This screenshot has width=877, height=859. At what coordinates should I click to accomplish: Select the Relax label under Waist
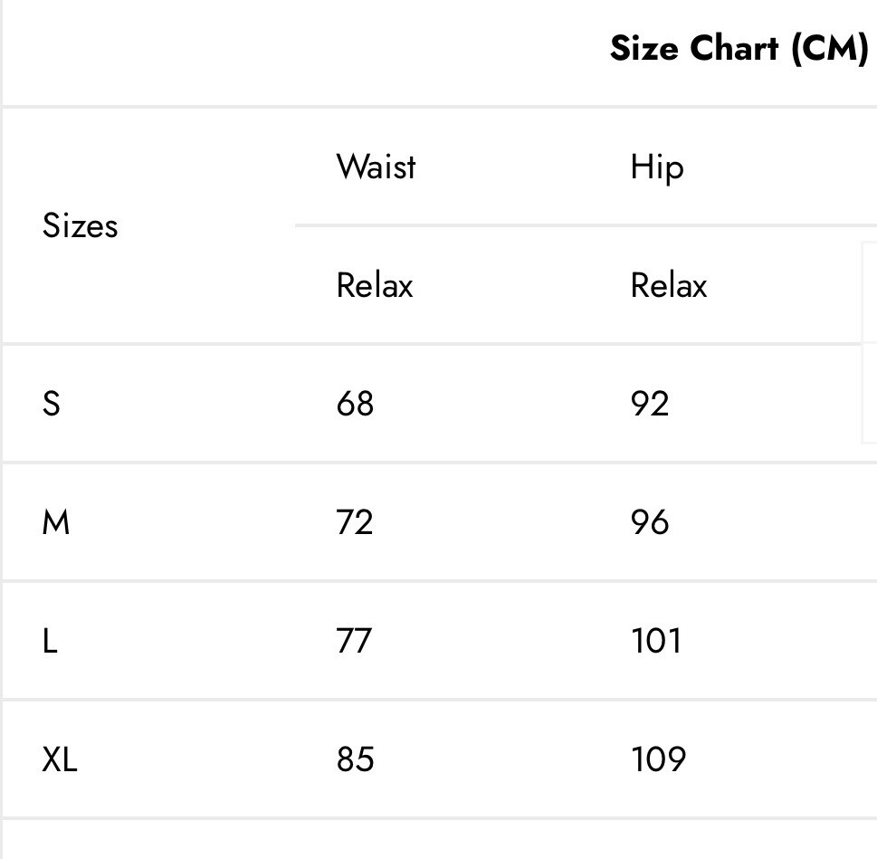click(374, 284)
